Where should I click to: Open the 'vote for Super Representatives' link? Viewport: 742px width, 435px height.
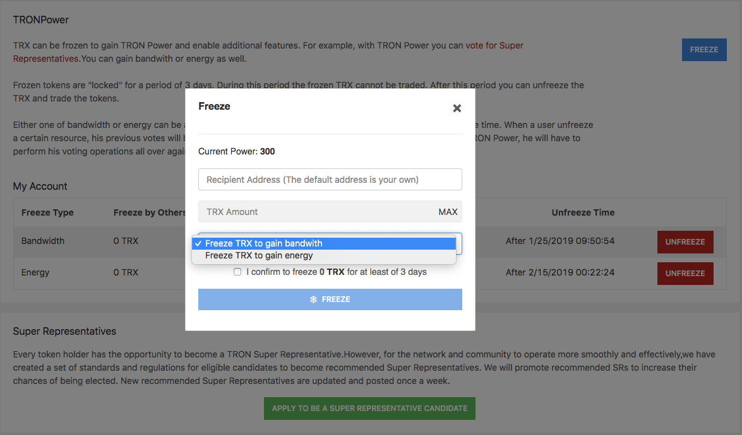pos(494,45)
